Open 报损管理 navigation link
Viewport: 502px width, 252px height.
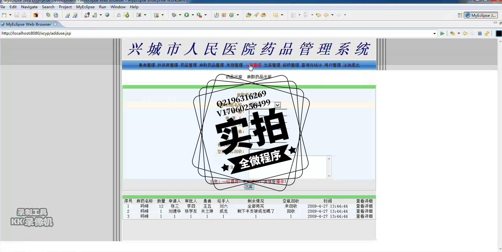coord(291,65)
